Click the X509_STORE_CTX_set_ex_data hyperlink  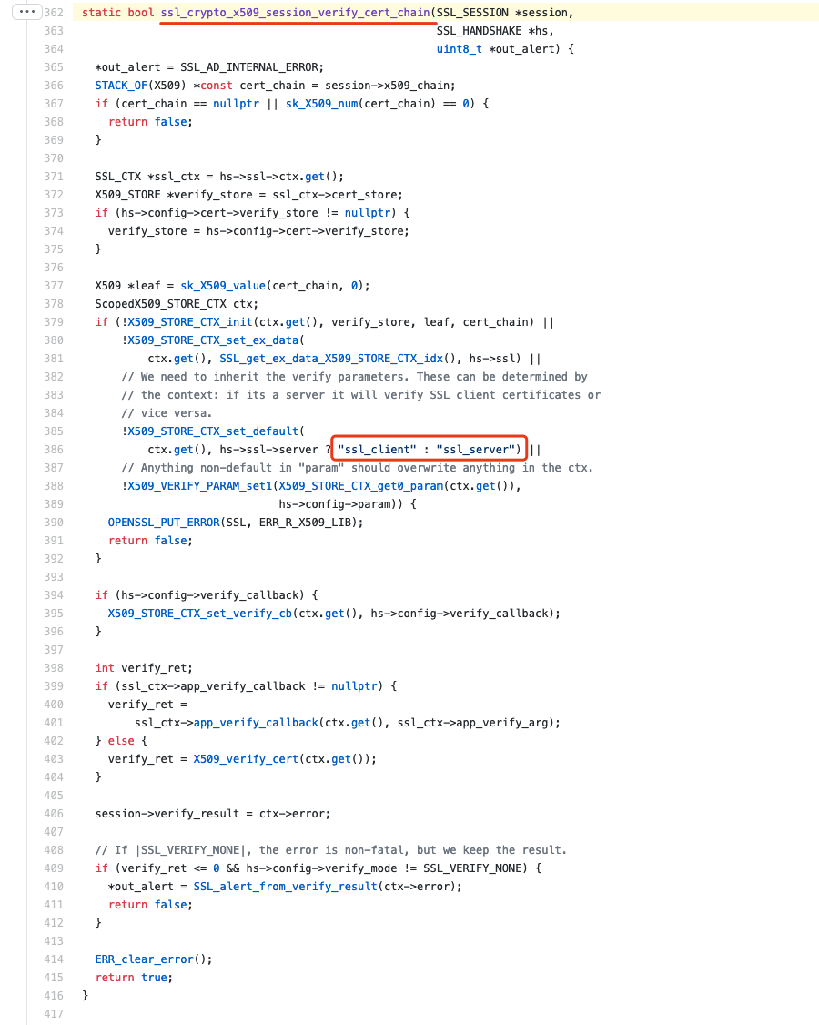[216, 340]
